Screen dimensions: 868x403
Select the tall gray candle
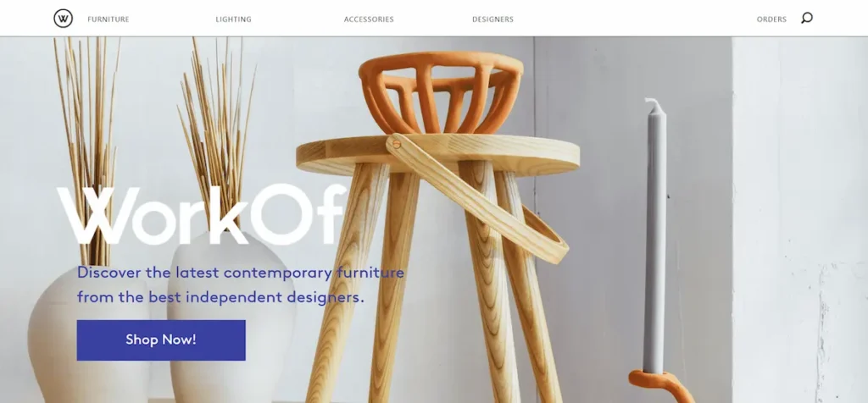pyautogui.click(x=655, y=236)
